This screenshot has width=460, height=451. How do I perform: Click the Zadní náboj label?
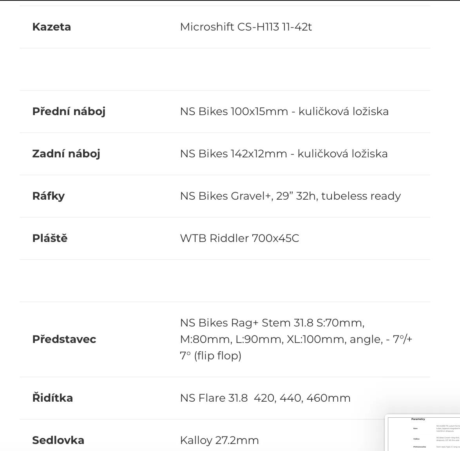66,154
